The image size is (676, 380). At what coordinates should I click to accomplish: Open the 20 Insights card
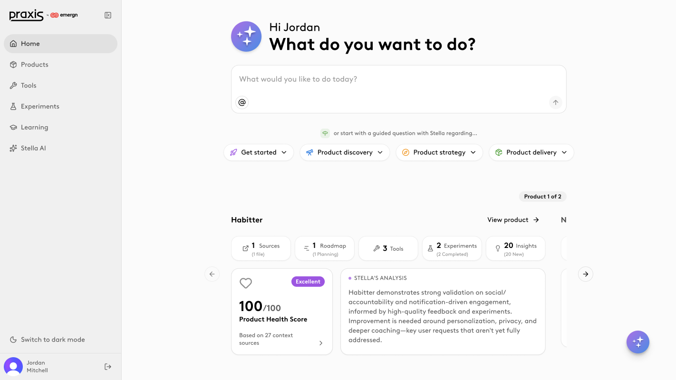tap(515, 248)
